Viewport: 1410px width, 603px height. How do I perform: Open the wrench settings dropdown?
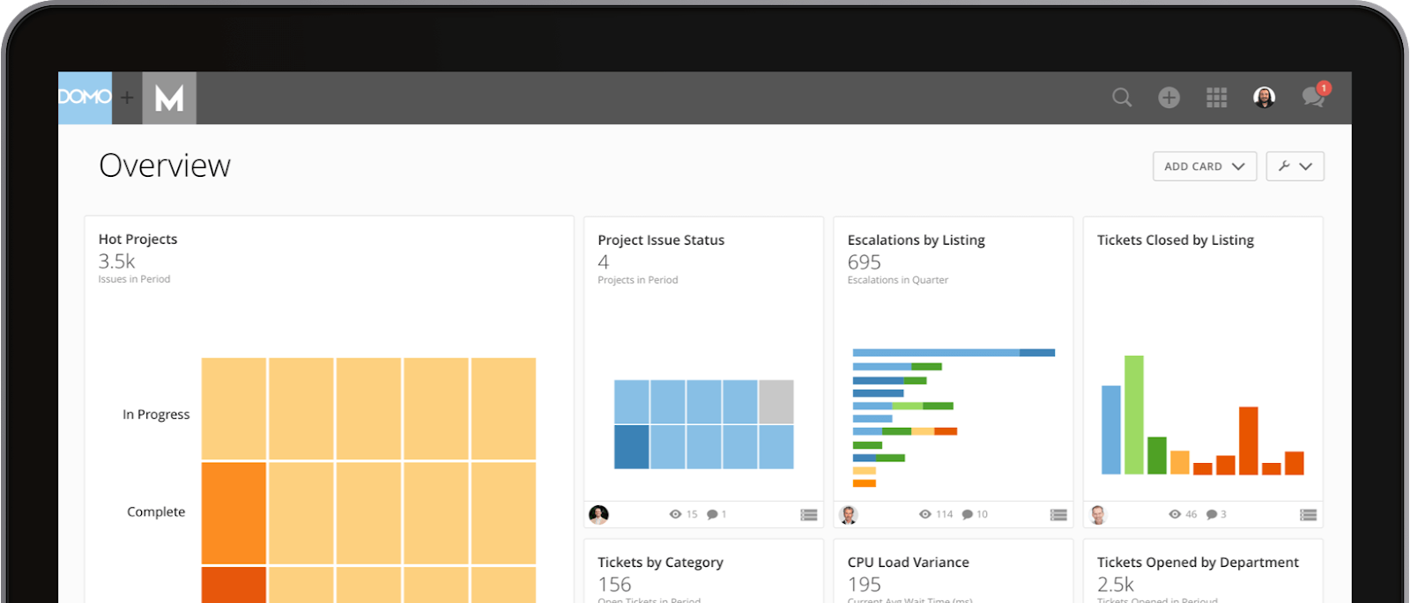tap(1295, 166)
